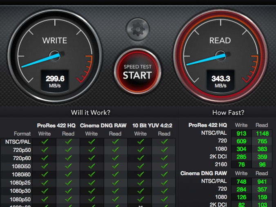Click the READ gauge label
Viewport: 276px width, 207px height.
[x=220, y=40]
